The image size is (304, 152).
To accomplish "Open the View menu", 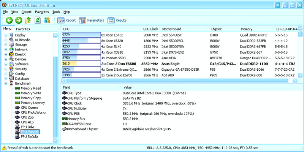I will click(x=14, y=12).
